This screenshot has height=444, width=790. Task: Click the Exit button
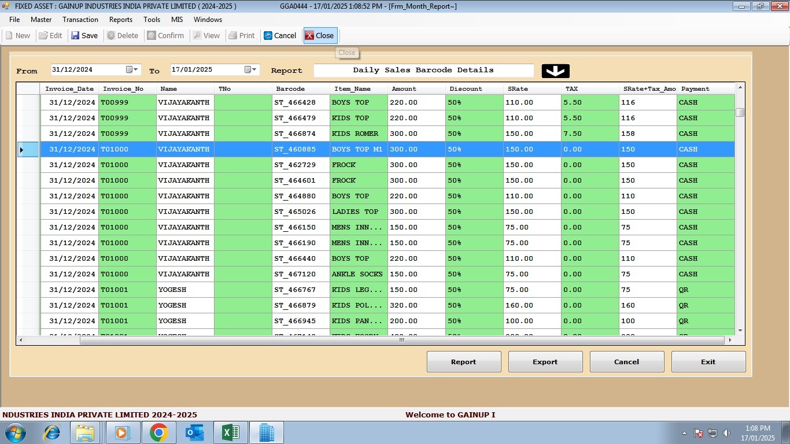[708, 362]
